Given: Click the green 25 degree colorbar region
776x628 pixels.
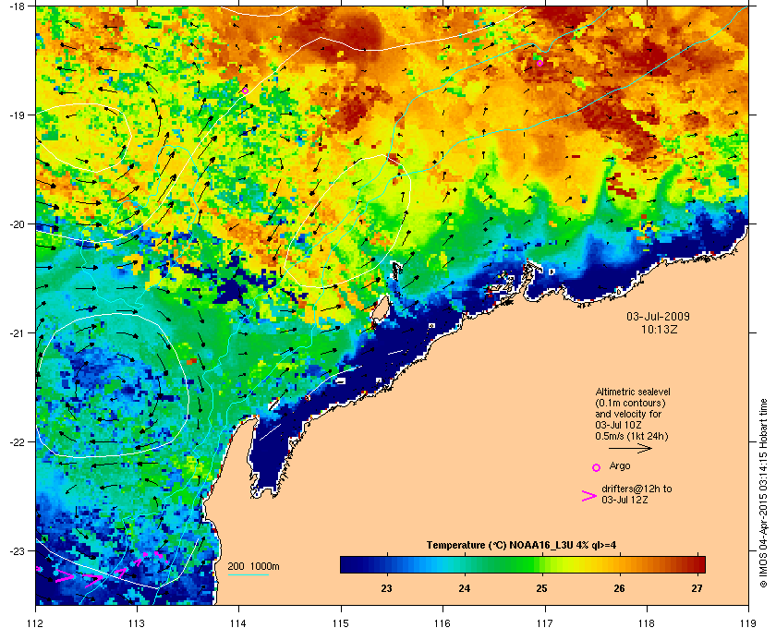Looking at the screenshot, I should click(x=541, y=564).
